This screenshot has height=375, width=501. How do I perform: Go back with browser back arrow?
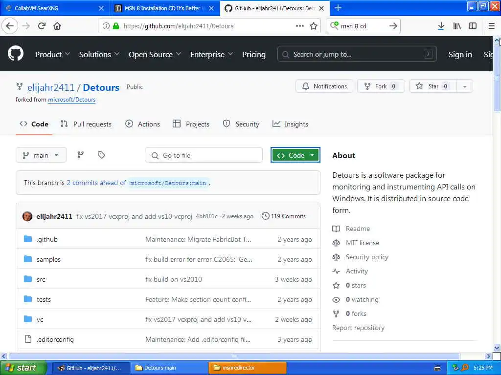point(10,26)
